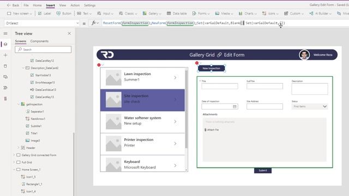
Task: Open the Action ribbon tab
Action: click(x=75, y=5)
